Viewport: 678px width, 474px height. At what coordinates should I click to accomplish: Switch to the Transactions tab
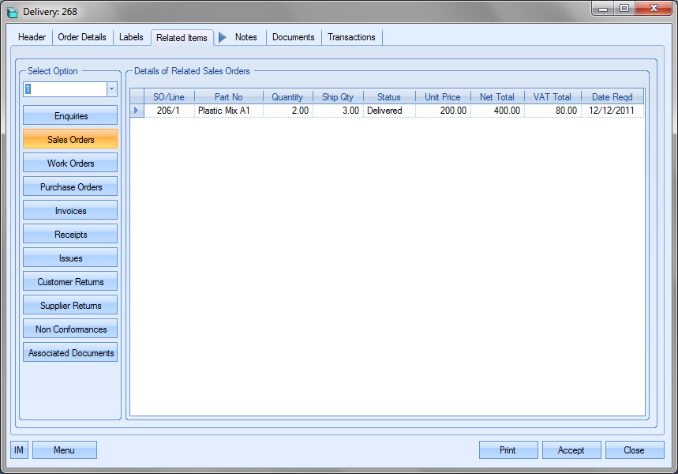351,37
